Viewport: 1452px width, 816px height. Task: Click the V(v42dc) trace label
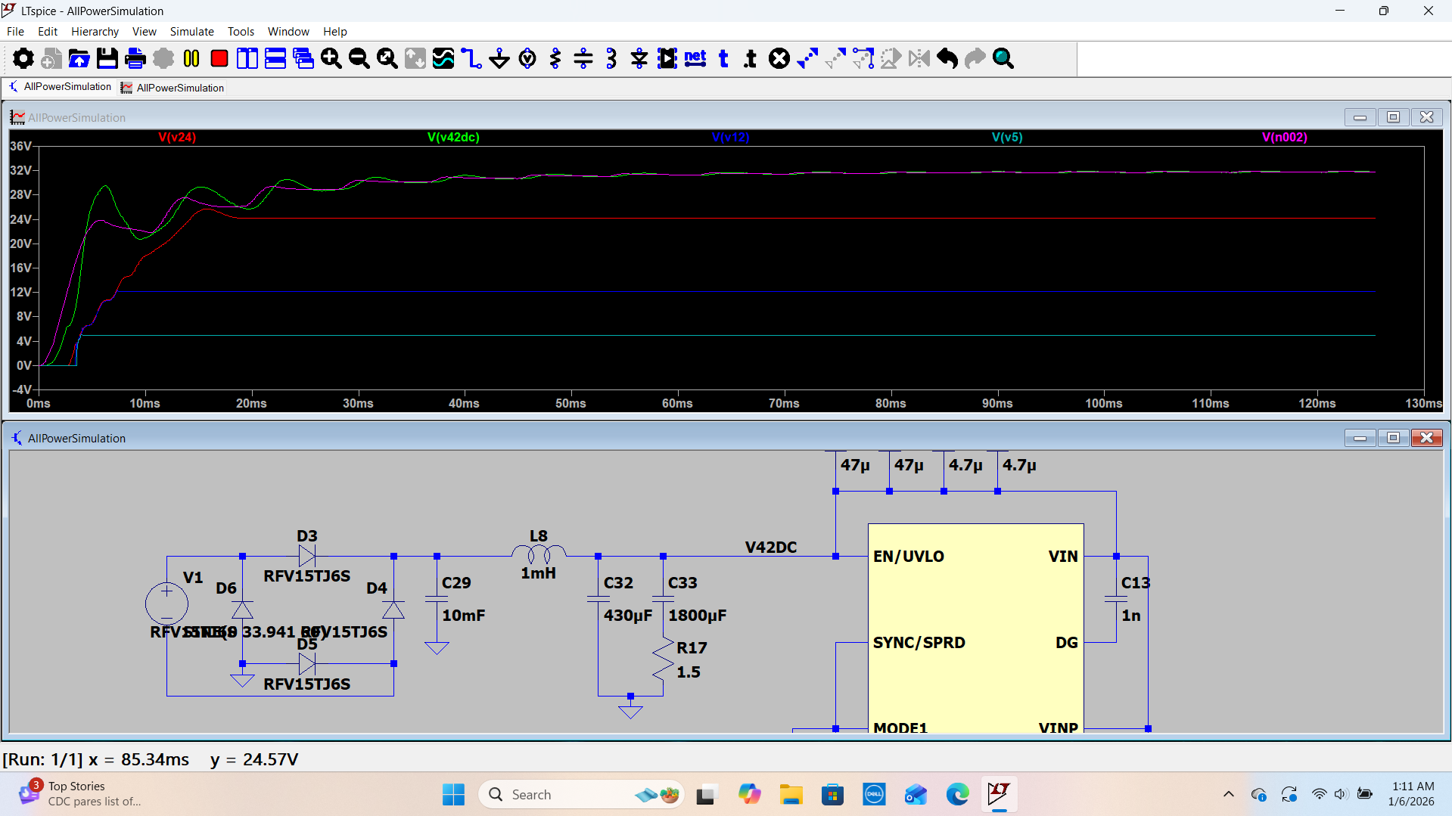tap(453, 137)
